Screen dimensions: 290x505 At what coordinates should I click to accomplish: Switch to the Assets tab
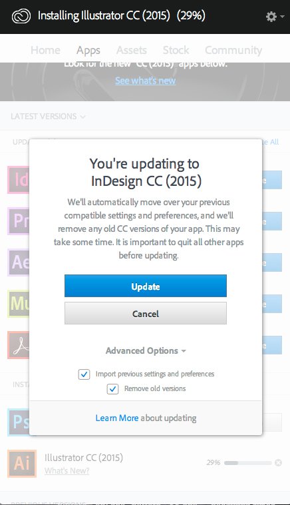pyautogui.click(x=132, y=50)
